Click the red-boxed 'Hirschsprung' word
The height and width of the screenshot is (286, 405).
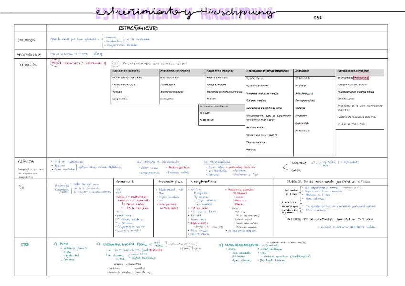[x=361, y=78]
